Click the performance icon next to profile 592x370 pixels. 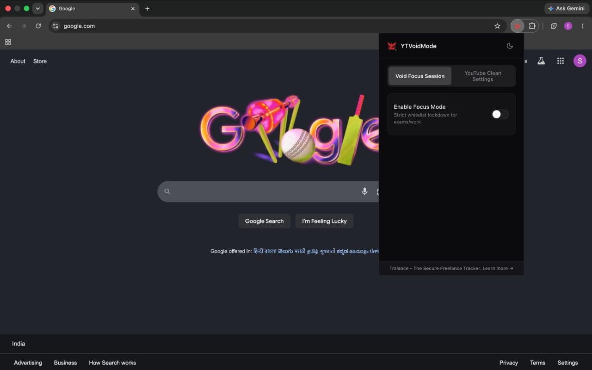click(554, 26)
